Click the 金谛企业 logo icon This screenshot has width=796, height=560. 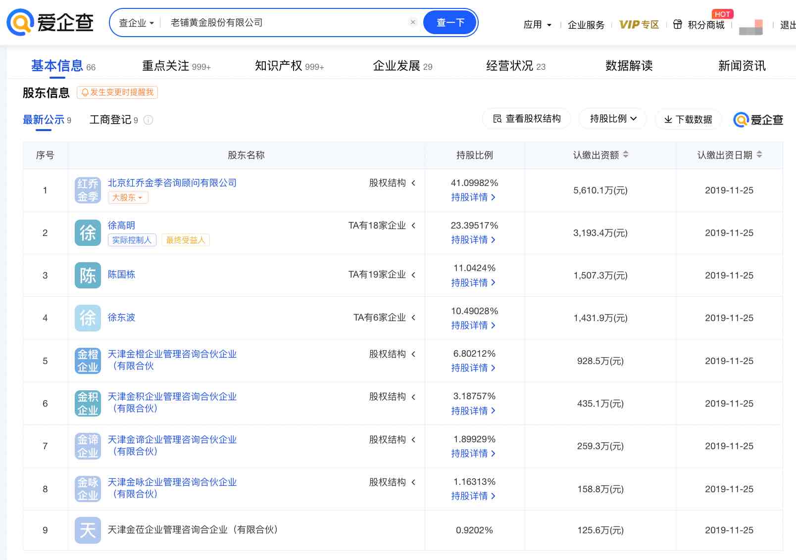point(88,446)
